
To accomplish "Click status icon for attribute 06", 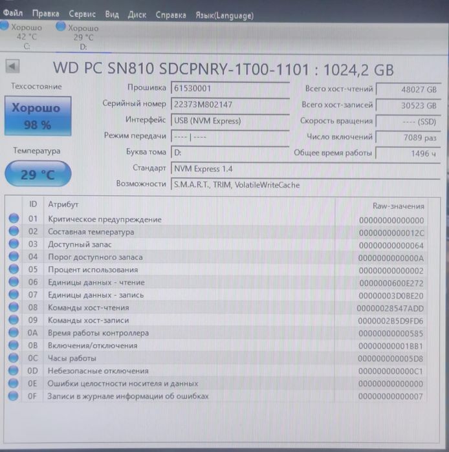I will [14, 282].
